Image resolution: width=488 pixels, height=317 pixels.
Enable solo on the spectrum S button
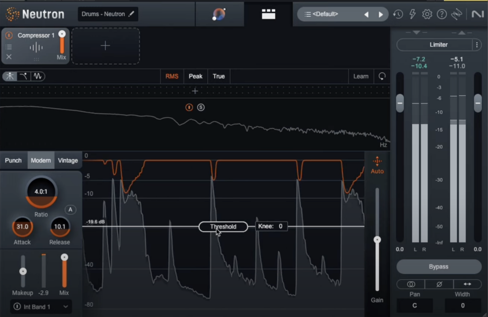201,107
